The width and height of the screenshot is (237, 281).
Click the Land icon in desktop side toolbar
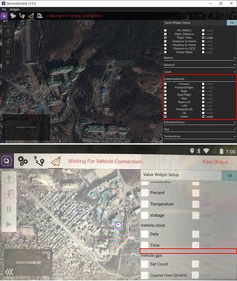[8, 42]
